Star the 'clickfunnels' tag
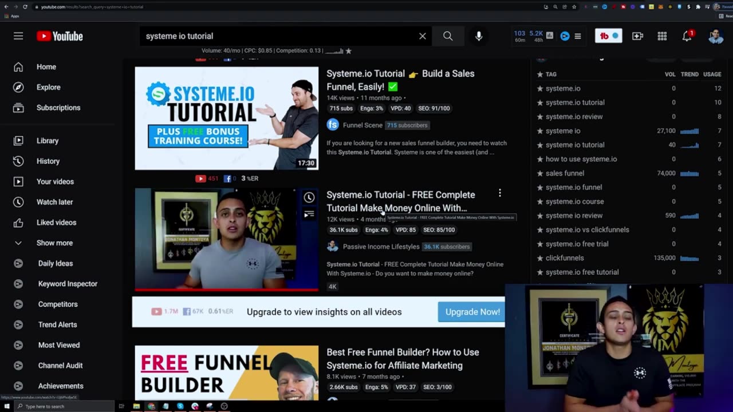The image size is (733, 412). tap(540, 258)
